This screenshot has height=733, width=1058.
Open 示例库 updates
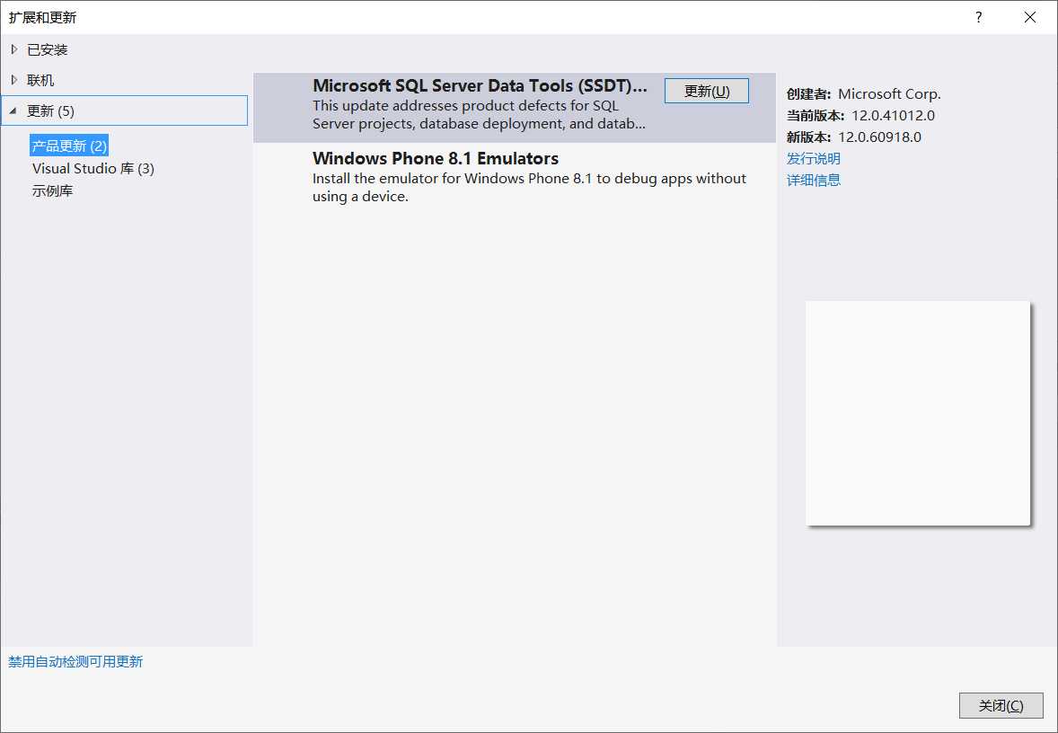tap(53, 191)
